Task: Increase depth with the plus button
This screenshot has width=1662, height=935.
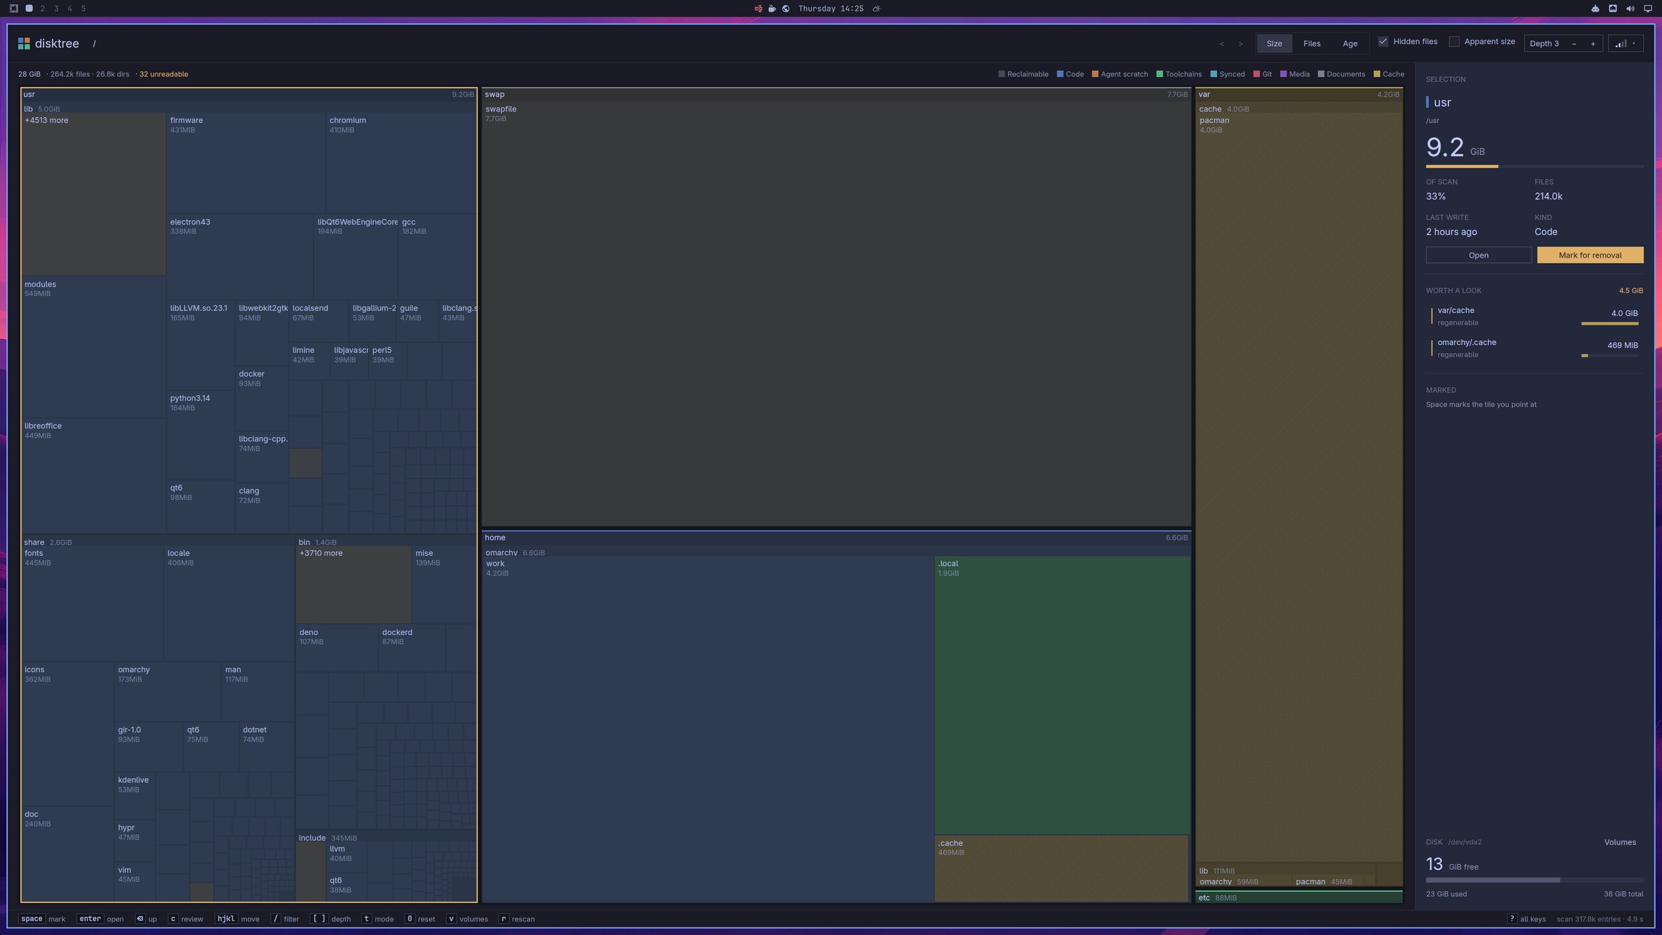Action: 1593,44
